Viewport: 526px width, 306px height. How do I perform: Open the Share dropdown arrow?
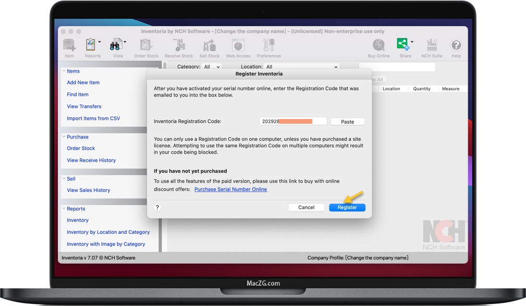412,42
